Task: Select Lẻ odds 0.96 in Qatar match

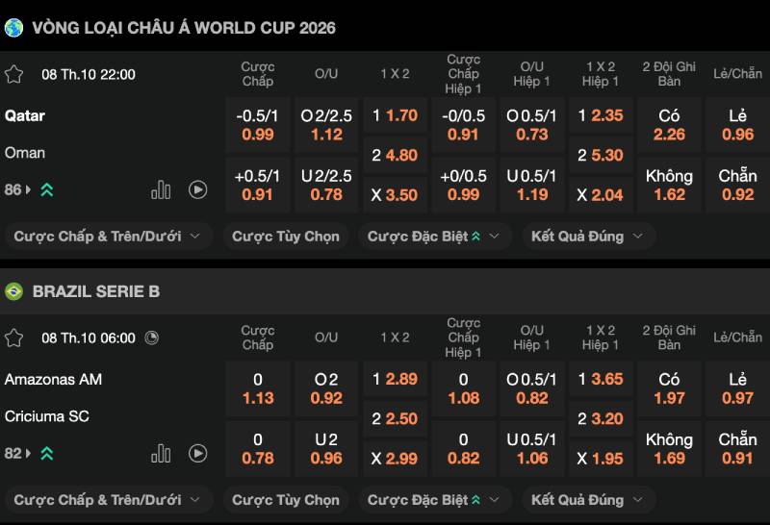Action: pos(737,125)
